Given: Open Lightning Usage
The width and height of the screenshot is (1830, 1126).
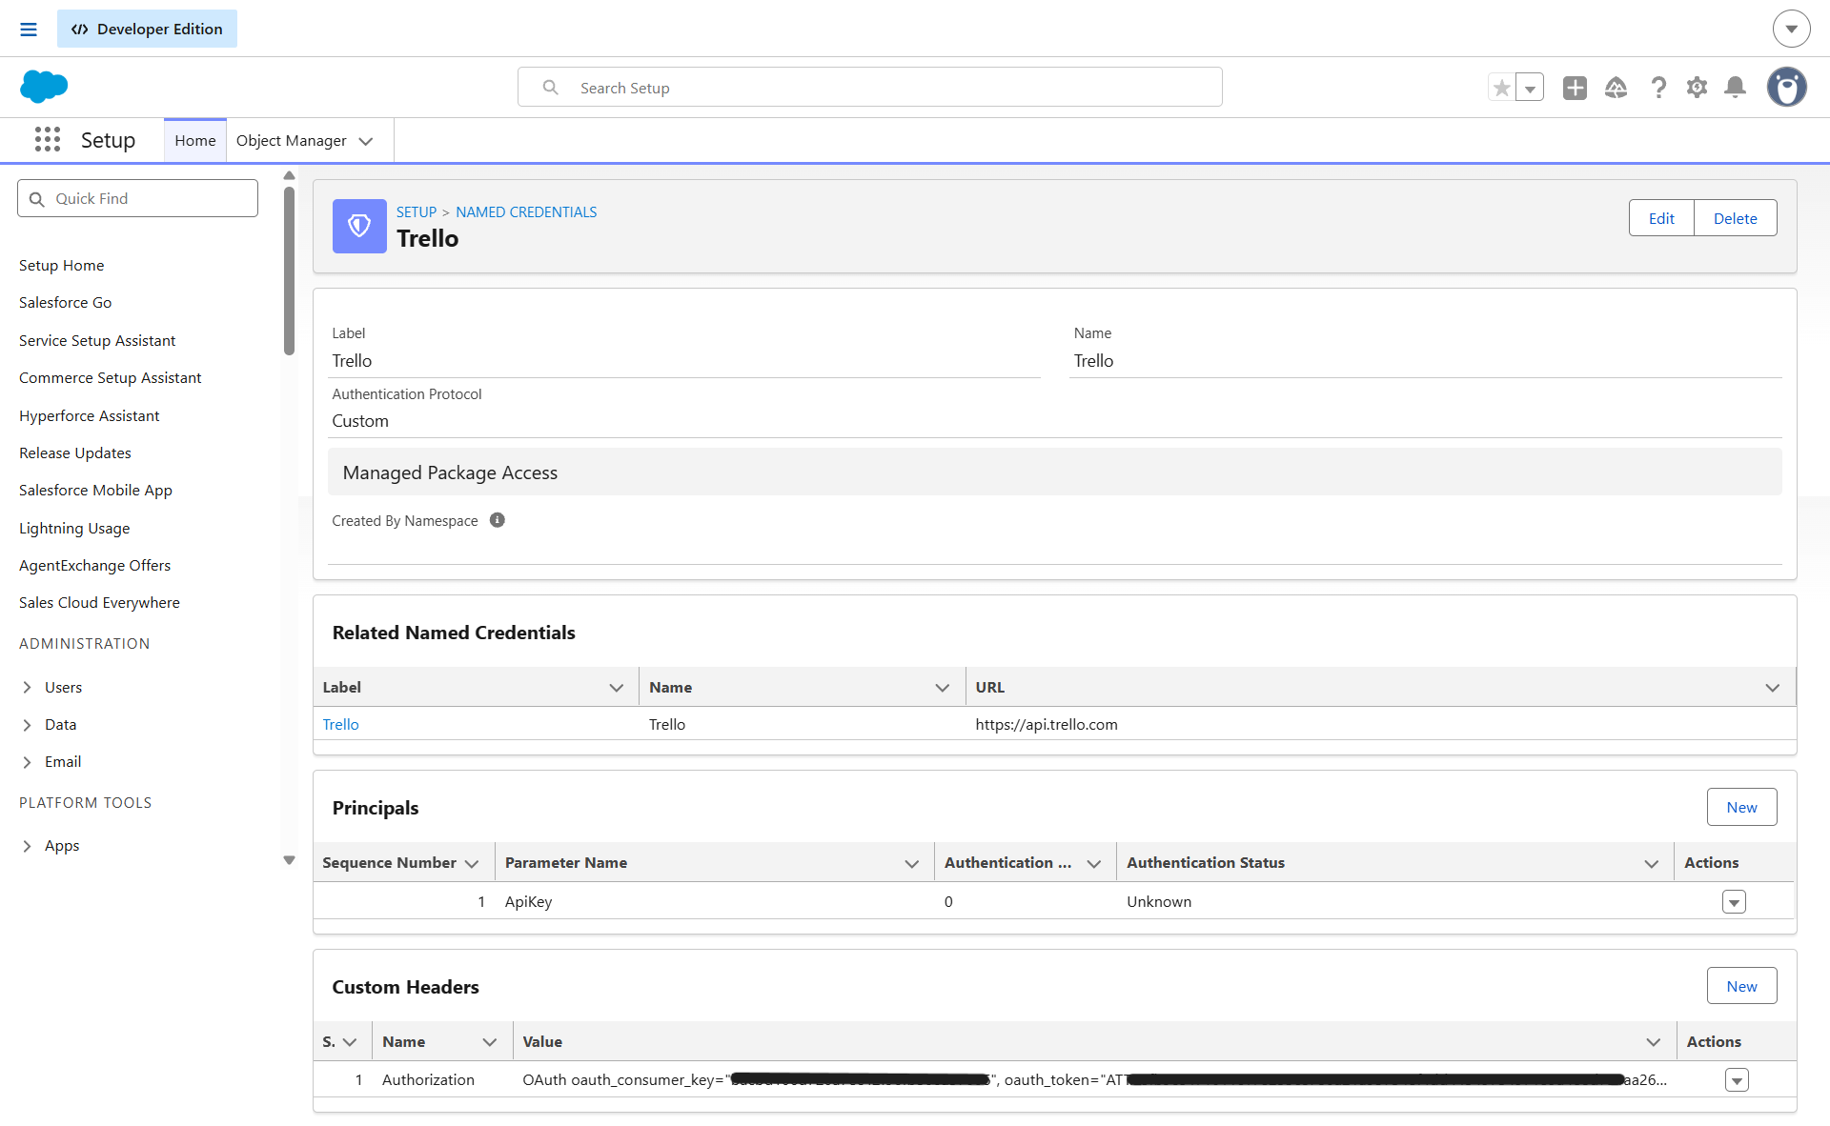Looking at the screenshot, I should 74,528.
